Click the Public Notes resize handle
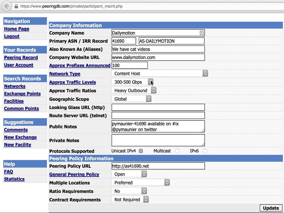The width and height of the screenshot is (284, 213). (x=203, y=130)
